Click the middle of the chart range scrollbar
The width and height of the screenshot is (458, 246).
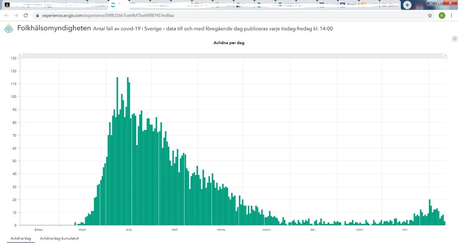point(233,56)
